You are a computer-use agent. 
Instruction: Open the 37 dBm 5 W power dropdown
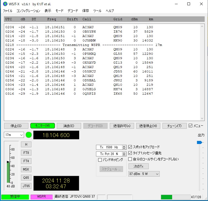(144, 174)
